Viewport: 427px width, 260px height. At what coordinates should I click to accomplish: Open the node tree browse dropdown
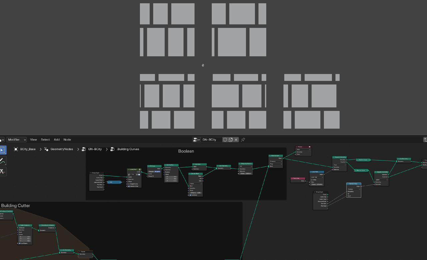click(x=196, y=140)
